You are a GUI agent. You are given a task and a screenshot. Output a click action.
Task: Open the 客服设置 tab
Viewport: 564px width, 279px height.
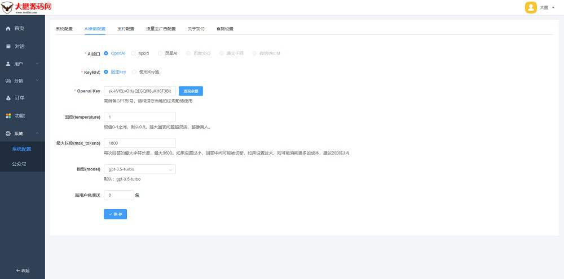click(x=224, y=29)
